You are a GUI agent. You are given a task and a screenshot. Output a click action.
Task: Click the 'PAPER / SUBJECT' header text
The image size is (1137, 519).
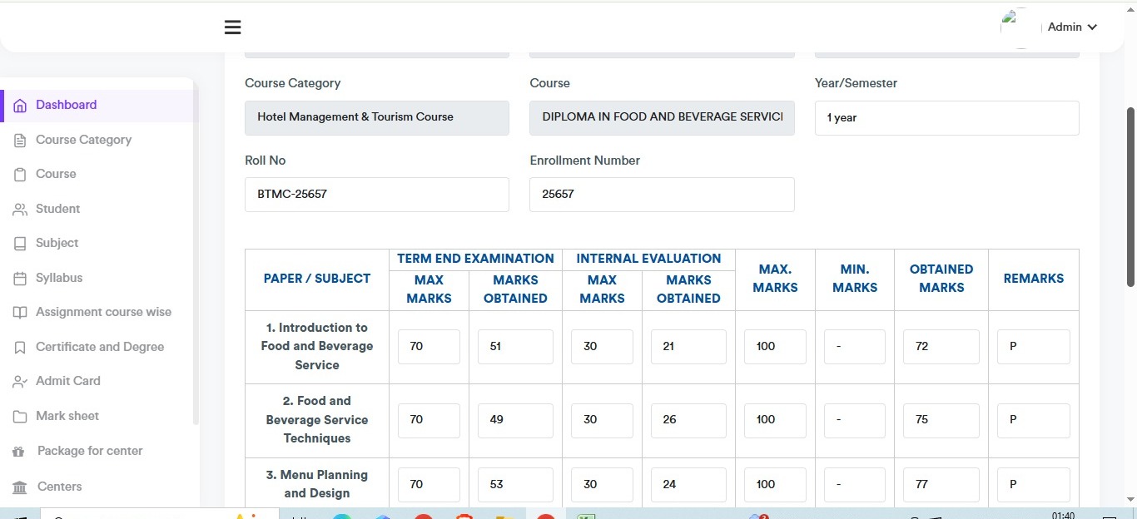[317, 279]
